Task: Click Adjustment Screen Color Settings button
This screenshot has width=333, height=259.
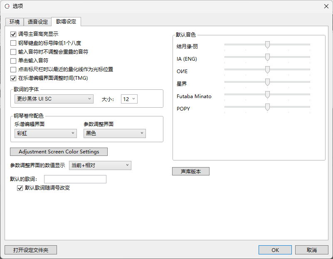Action: [59, 152]
